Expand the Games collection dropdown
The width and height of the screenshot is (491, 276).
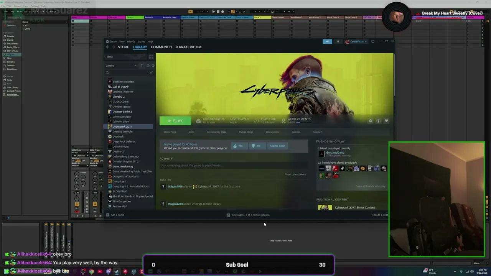[121, 66]
